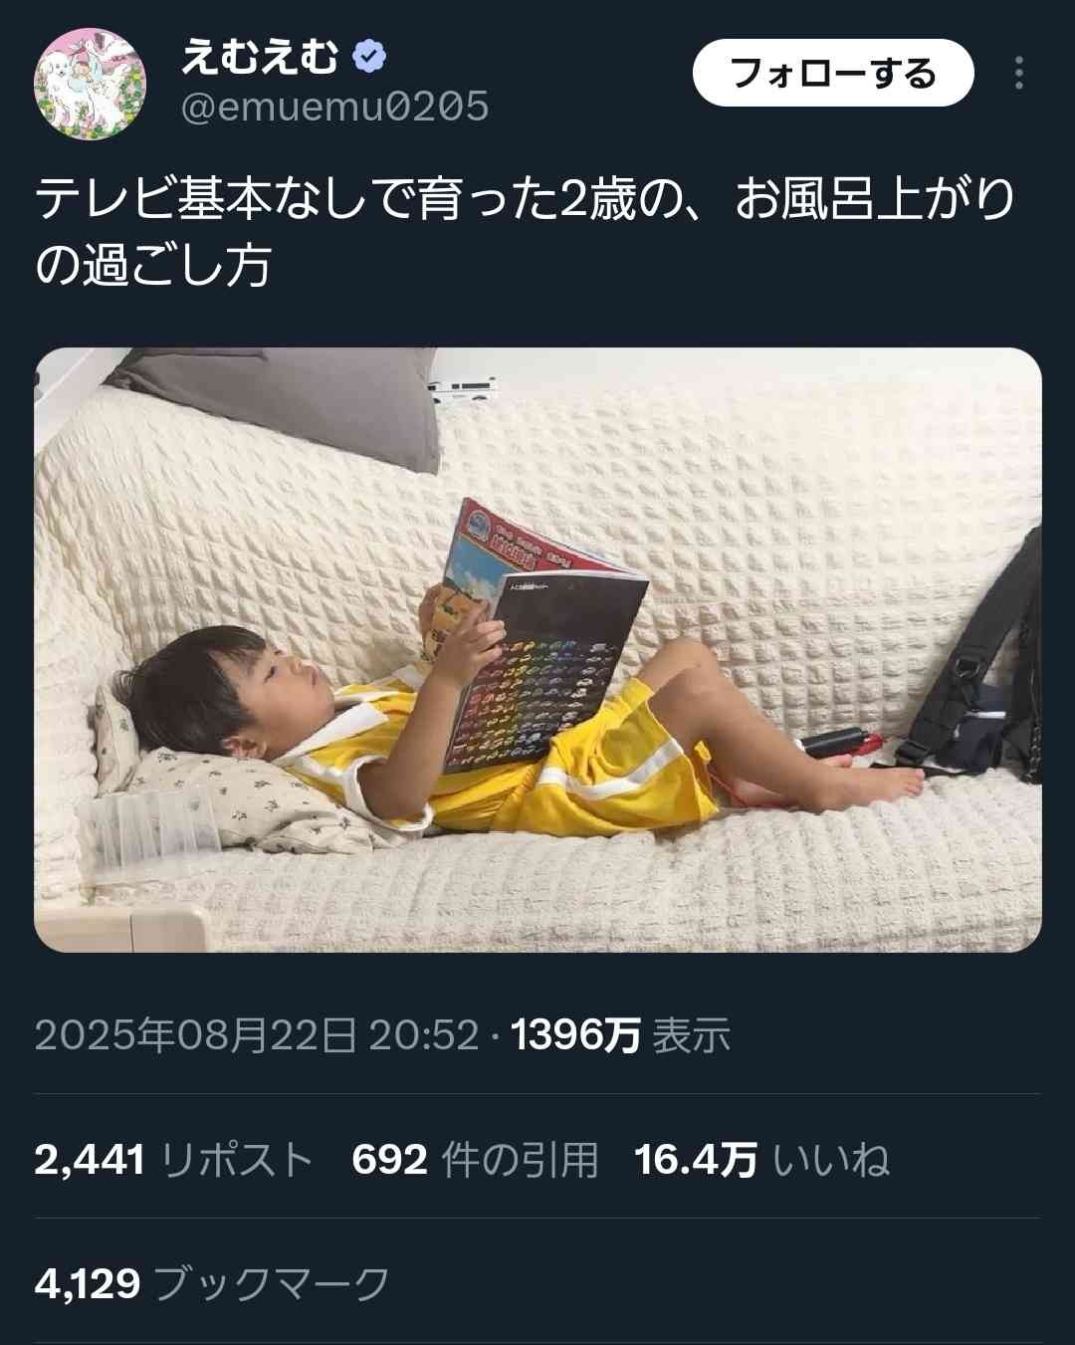Open the photo of child reading
This screenshot has height=1345, width=1075.
tap(537, 649)
